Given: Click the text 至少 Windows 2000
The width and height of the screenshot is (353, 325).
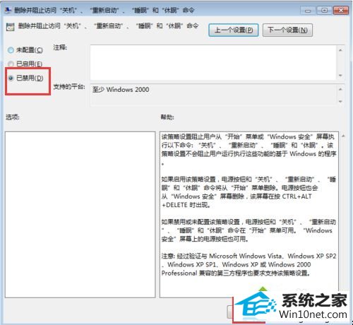Looking at the screenshot, I should point(121,90).
